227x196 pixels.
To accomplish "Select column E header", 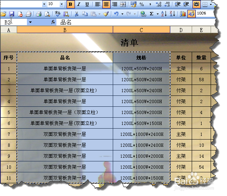I will pos(201,30).
